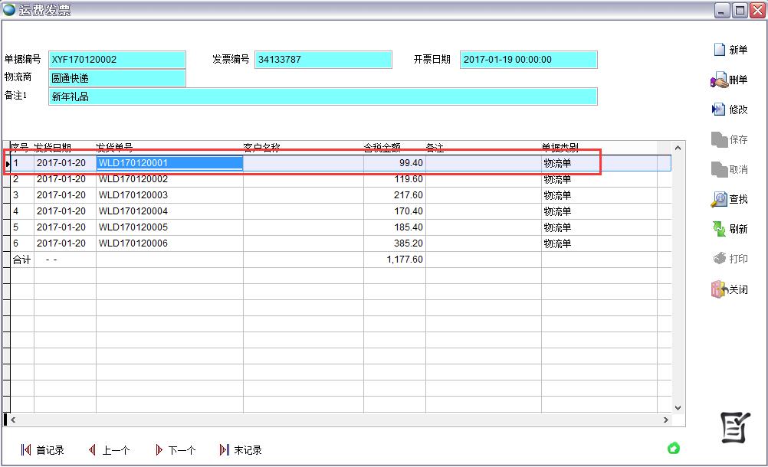Open 查找 search tool
This screenshot has height=467, width=768.
coord(719,200)
